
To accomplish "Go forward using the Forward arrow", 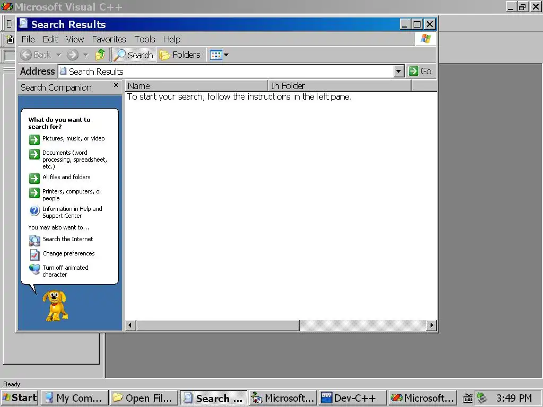I will pos(73,55).
